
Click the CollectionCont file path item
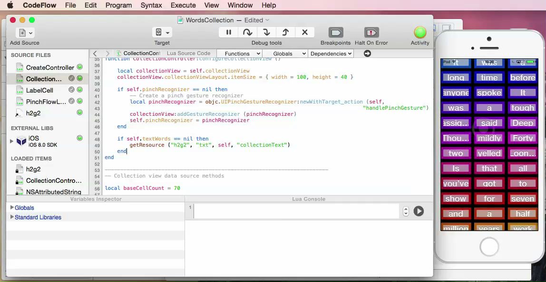tap(138, 53)
